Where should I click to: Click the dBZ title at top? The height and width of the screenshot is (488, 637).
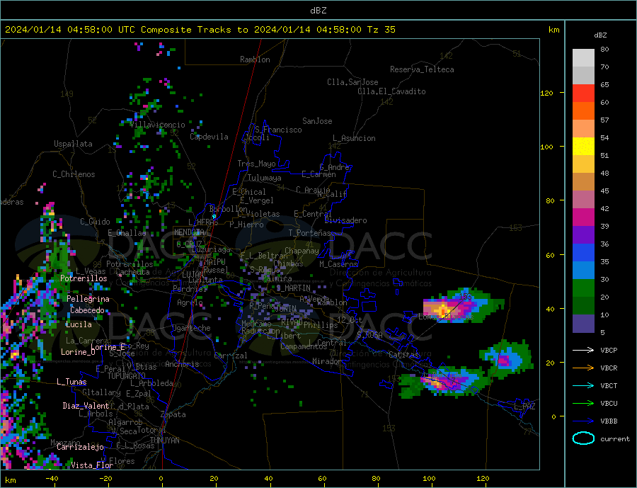[318, 11]
